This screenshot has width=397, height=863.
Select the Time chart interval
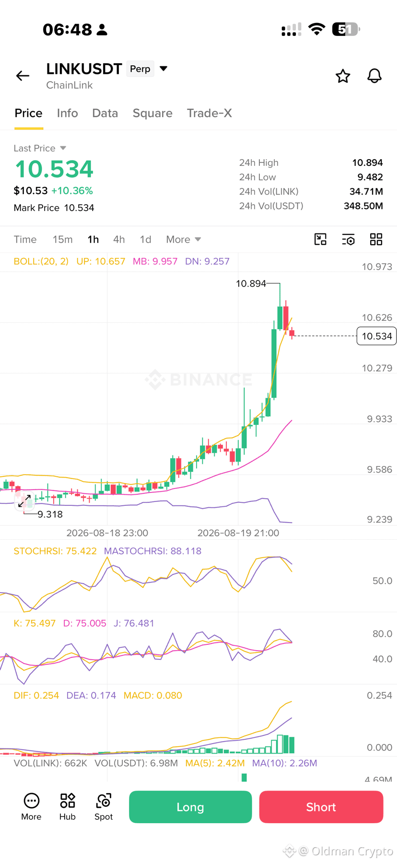pos(25,239)
